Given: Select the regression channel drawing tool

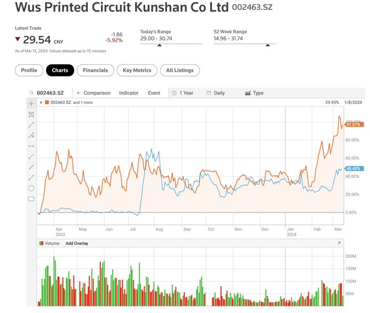Looking at the screenshot, I should 31,167.
